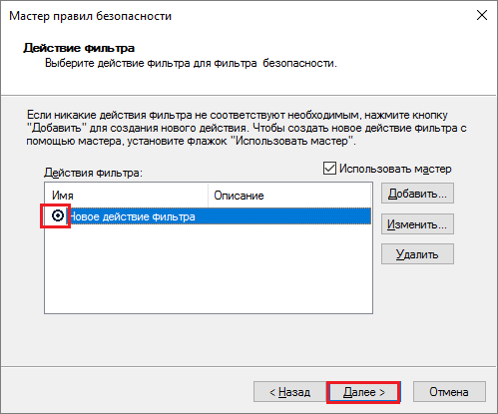Sort the list by the Имя column header

[x=127, y=196]
